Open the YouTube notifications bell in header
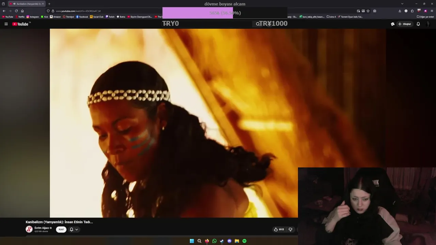The image size is (436, 245). pos(418,24)
